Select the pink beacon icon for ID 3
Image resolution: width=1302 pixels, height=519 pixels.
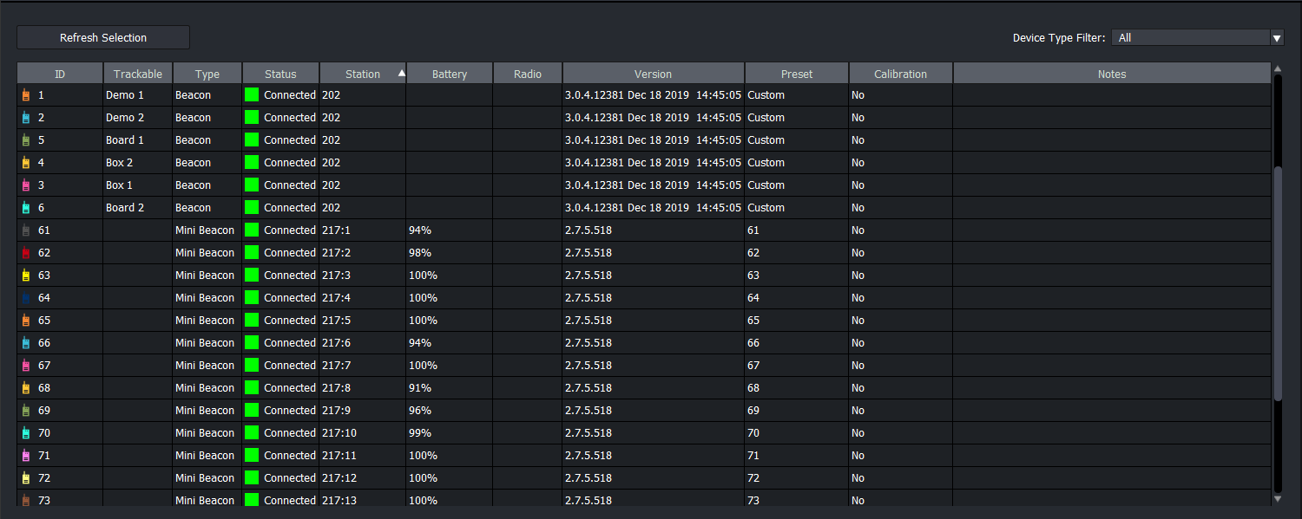(x=26, y=185)
